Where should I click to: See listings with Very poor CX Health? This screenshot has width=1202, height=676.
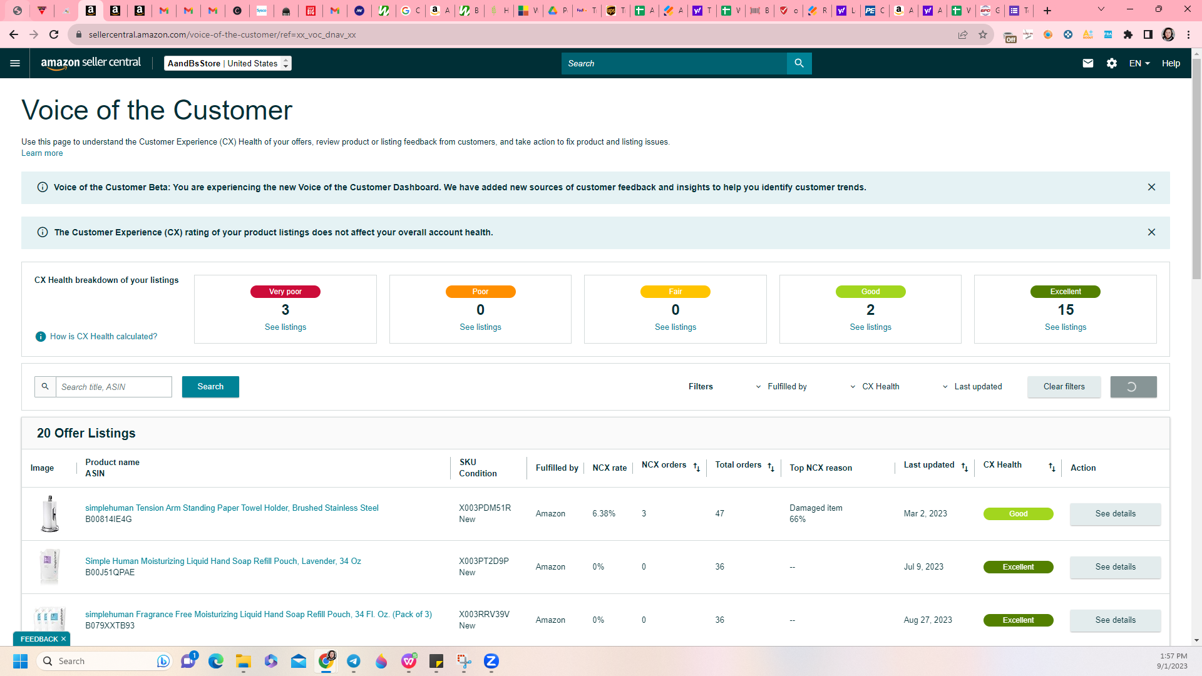[285, 327]
